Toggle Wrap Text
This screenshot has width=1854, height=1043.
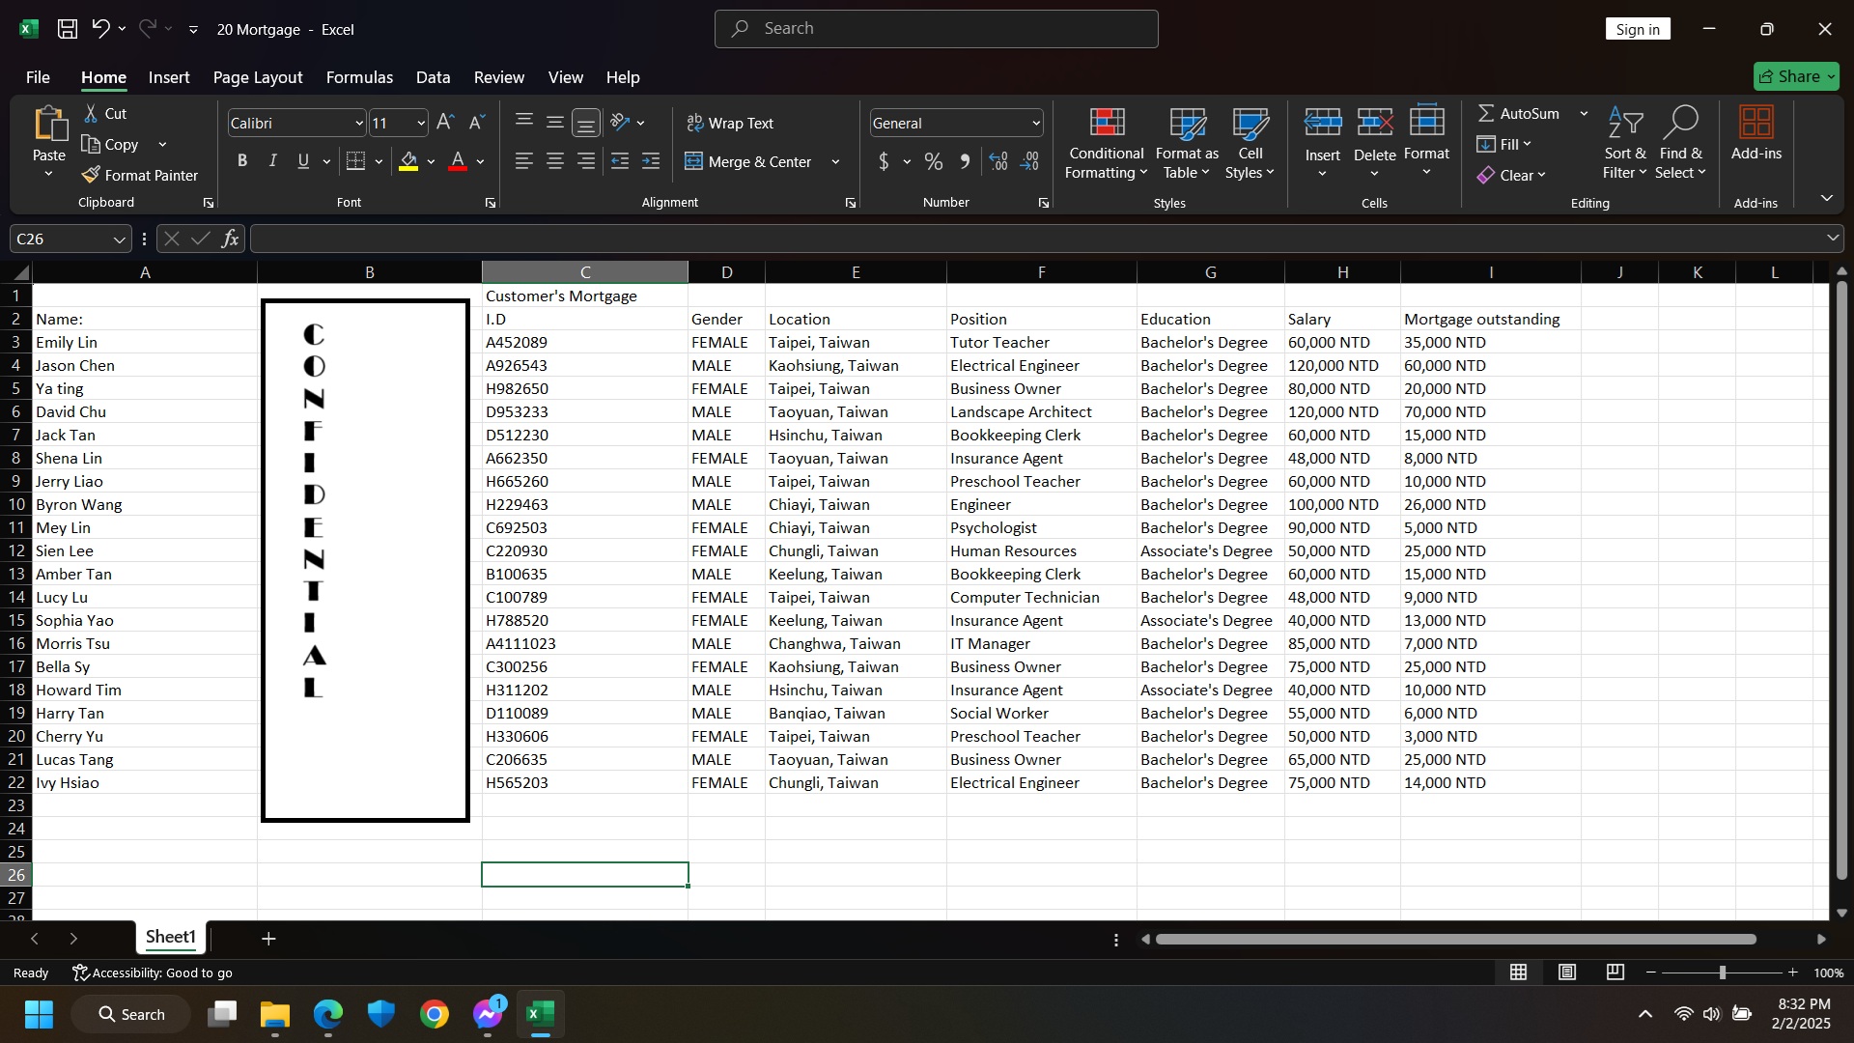point(730,123)
